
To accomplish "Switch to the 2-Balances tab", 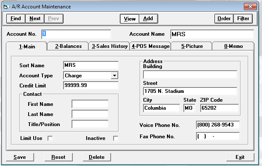I will pos(68,46).
